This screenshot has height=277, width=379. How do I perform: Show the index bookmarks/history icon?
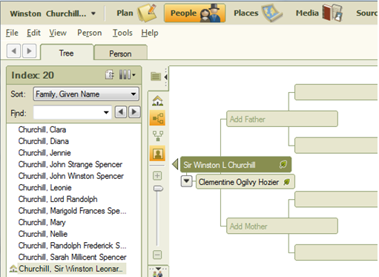110,75
